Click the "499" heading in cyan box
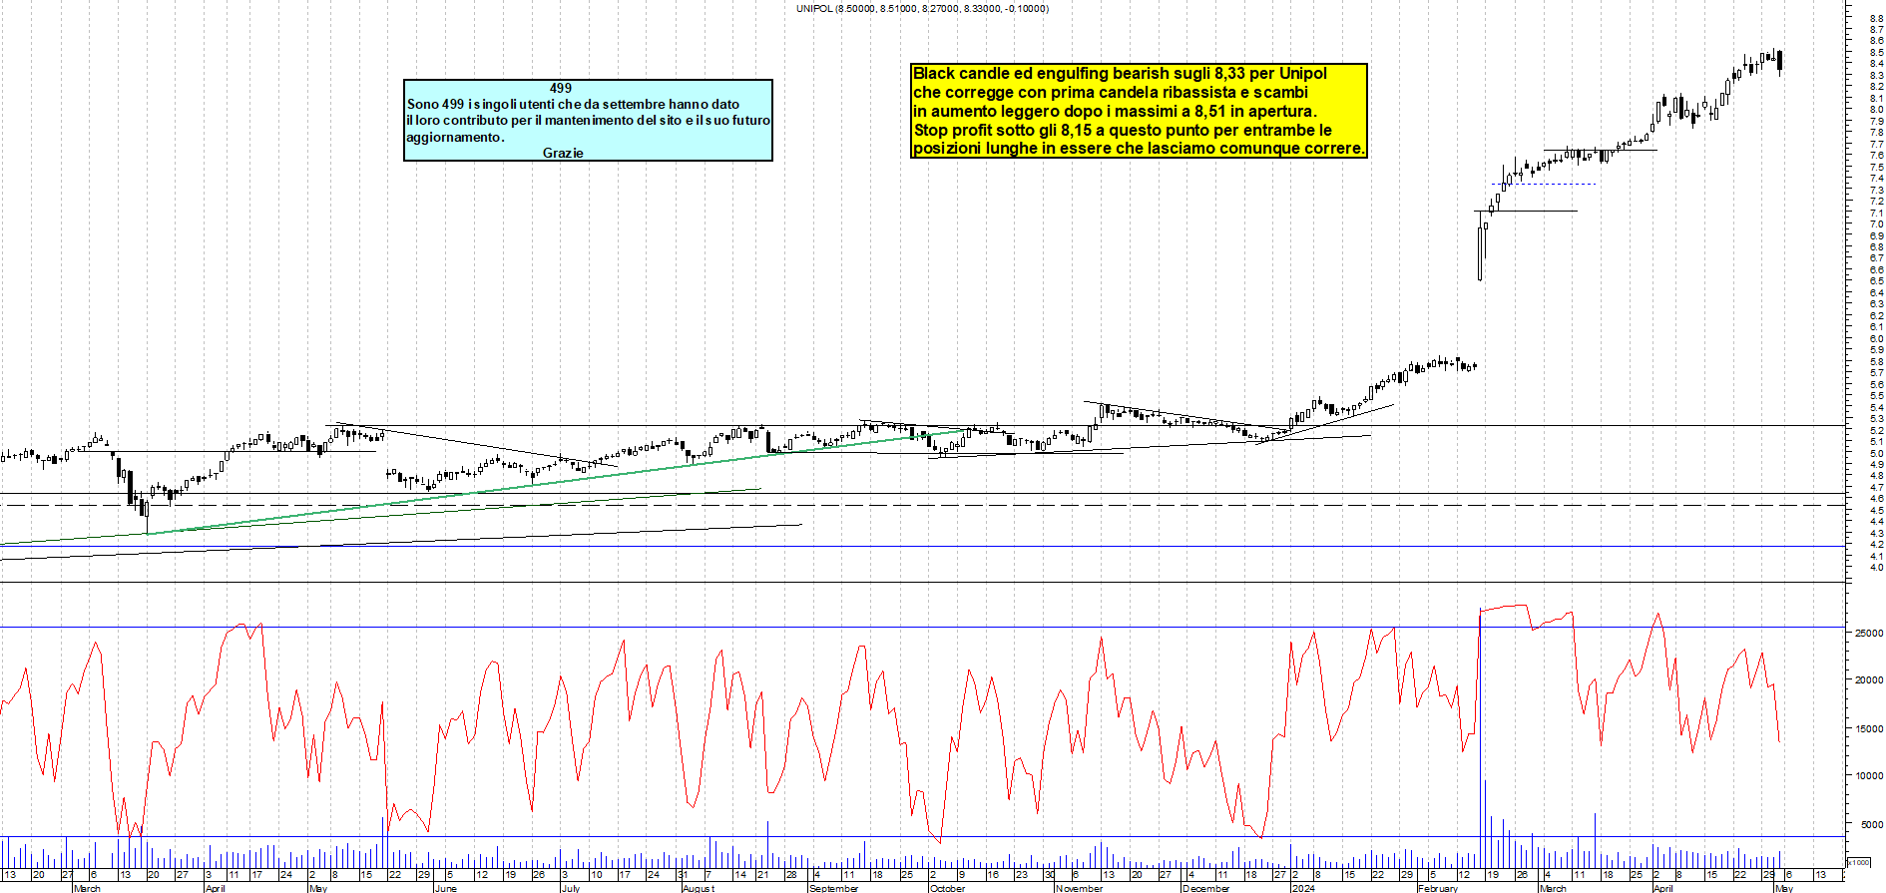The width and height of the screenshot is (1886, 893). tap(561, 88)
